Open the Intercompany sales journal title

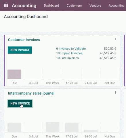coord(31,93)
